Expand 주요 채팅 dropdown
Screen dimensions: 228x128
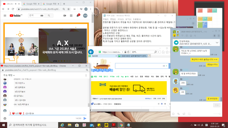(x=9, y=75)
